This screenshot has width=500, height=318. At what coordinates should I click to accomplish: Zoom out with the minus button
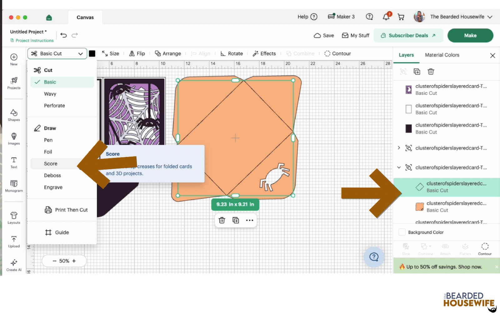(x=55, y=261)
